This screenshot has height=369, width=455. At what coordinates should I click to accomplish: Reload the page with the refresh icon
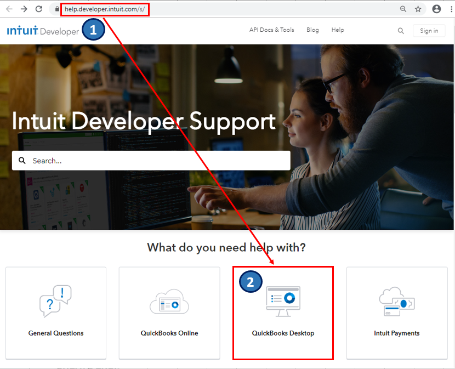pyautogui.click(x=38, y=9)
